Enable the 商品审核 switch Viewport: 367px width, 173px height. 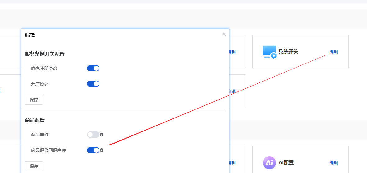(x=93, y=135)
